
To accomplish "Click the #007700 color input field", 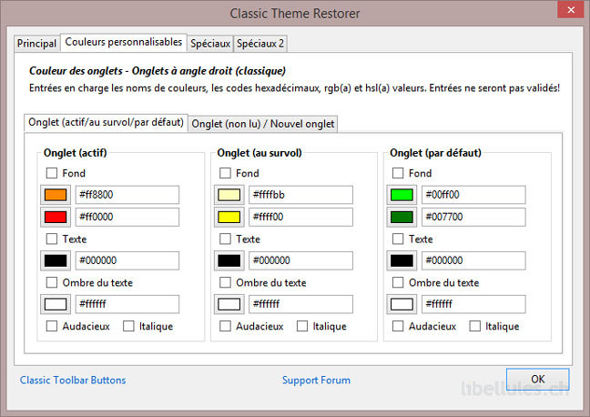I will coord(473,217).
